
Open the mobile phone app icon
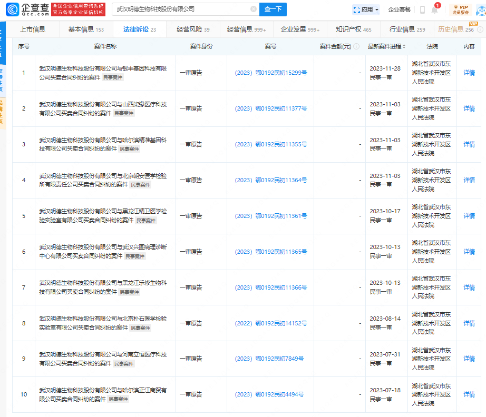[x=422, y=9]
